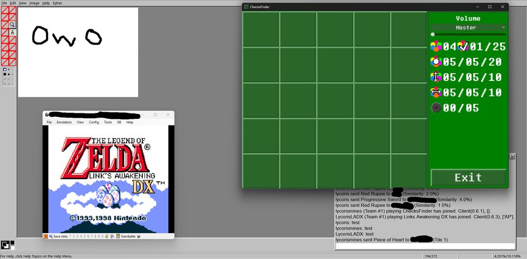This screenshot has height=259, width=527.
Task: Click the Volume label in ChecksFinder
Action: [468, 18]
